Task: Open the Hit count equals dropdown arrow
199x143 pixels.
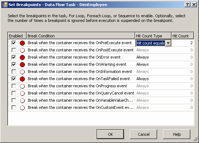Action: (x=168, y=43)
